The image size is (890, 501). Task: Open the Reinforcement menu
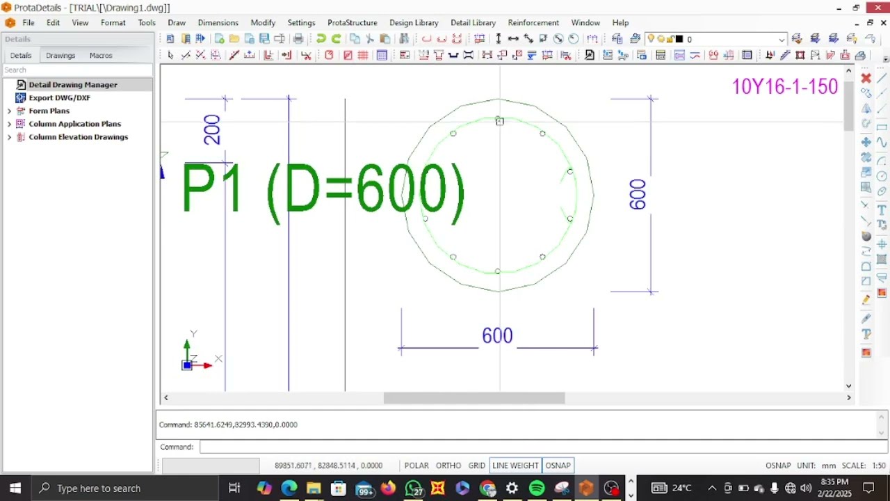tap(533, 23)
